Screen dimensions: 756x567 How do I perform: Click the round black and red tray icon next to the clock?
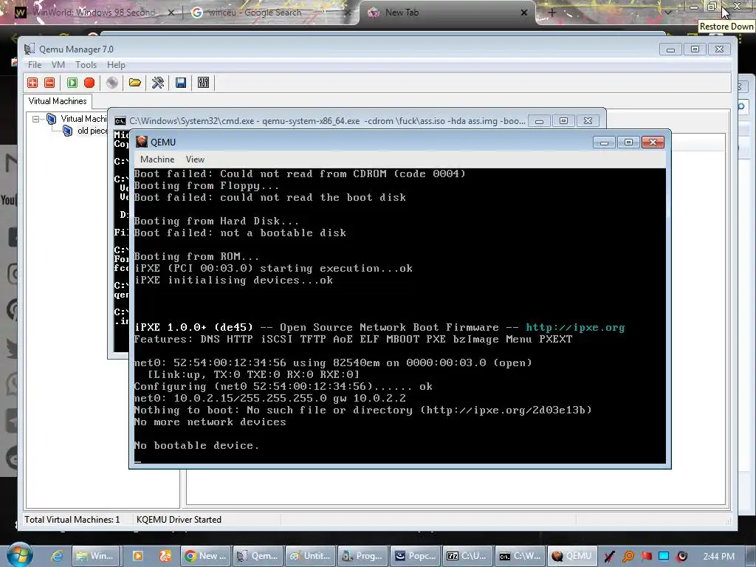tap(681, 557)
